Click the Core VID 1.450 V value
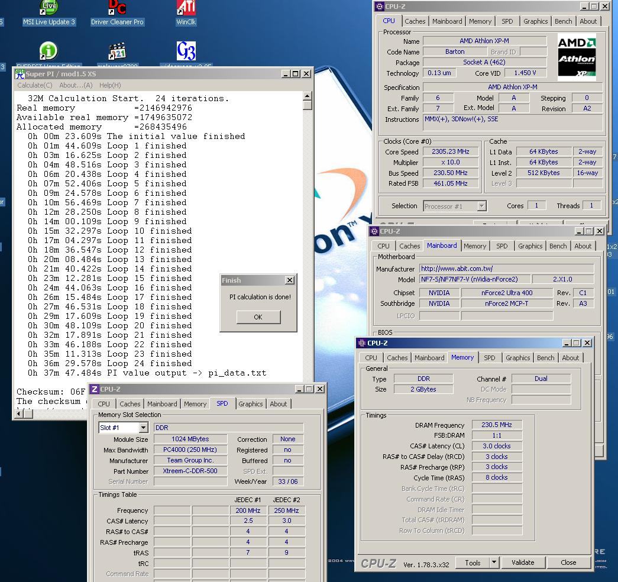Image resolution: width=618 pixels, height=582 pixels. click(x=525, y=73)
